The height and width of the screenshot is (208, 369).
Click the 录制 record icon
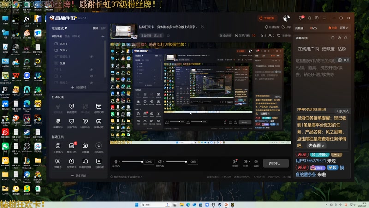245,161
